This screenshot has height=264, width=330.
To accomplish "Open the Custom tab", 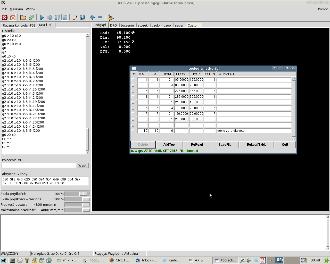I will 194,25.
